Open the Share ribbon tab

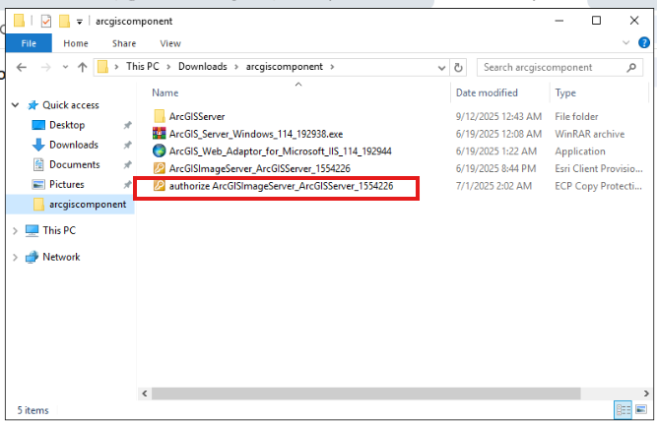[124, 43]
